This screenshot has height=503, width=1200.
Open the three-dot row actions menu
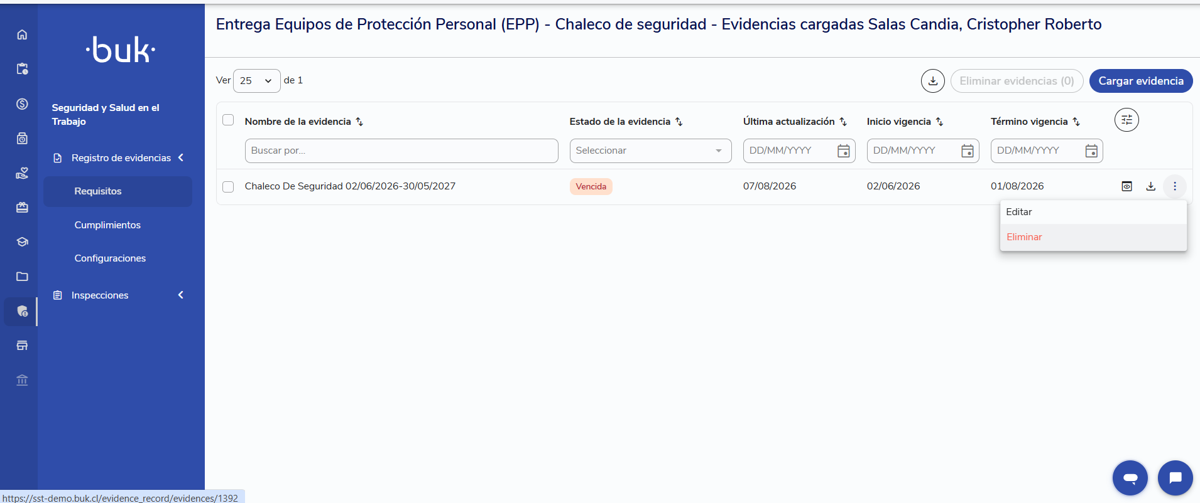(x=1175, y=186)
